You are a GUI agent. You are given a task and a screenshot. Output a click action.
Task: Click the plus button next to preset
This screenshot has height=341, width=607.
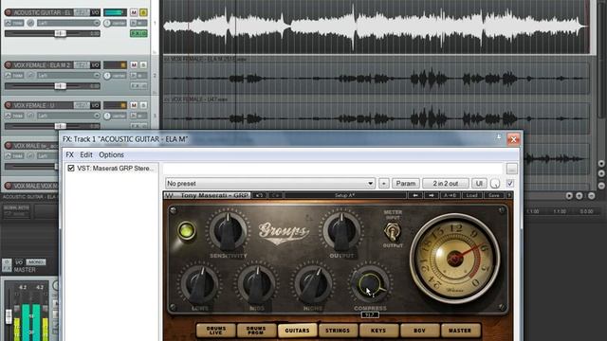pos(383,183)
